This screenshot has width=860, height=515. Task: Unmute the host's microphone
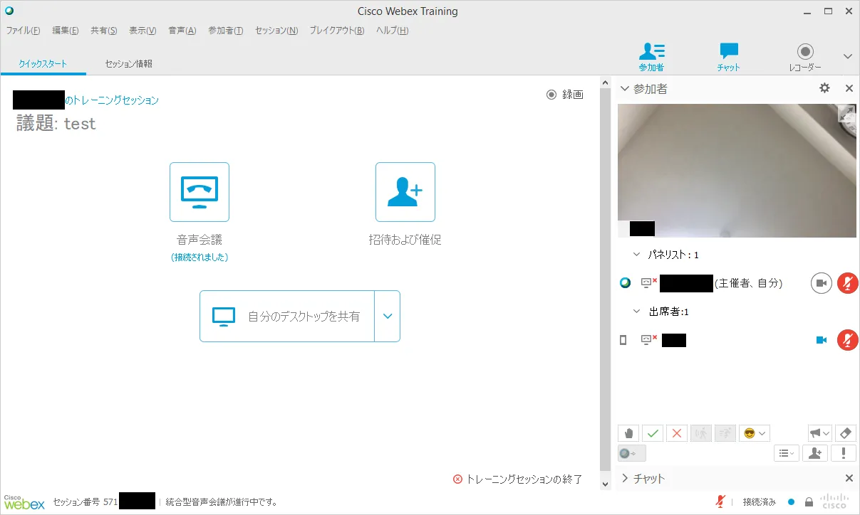847,283
